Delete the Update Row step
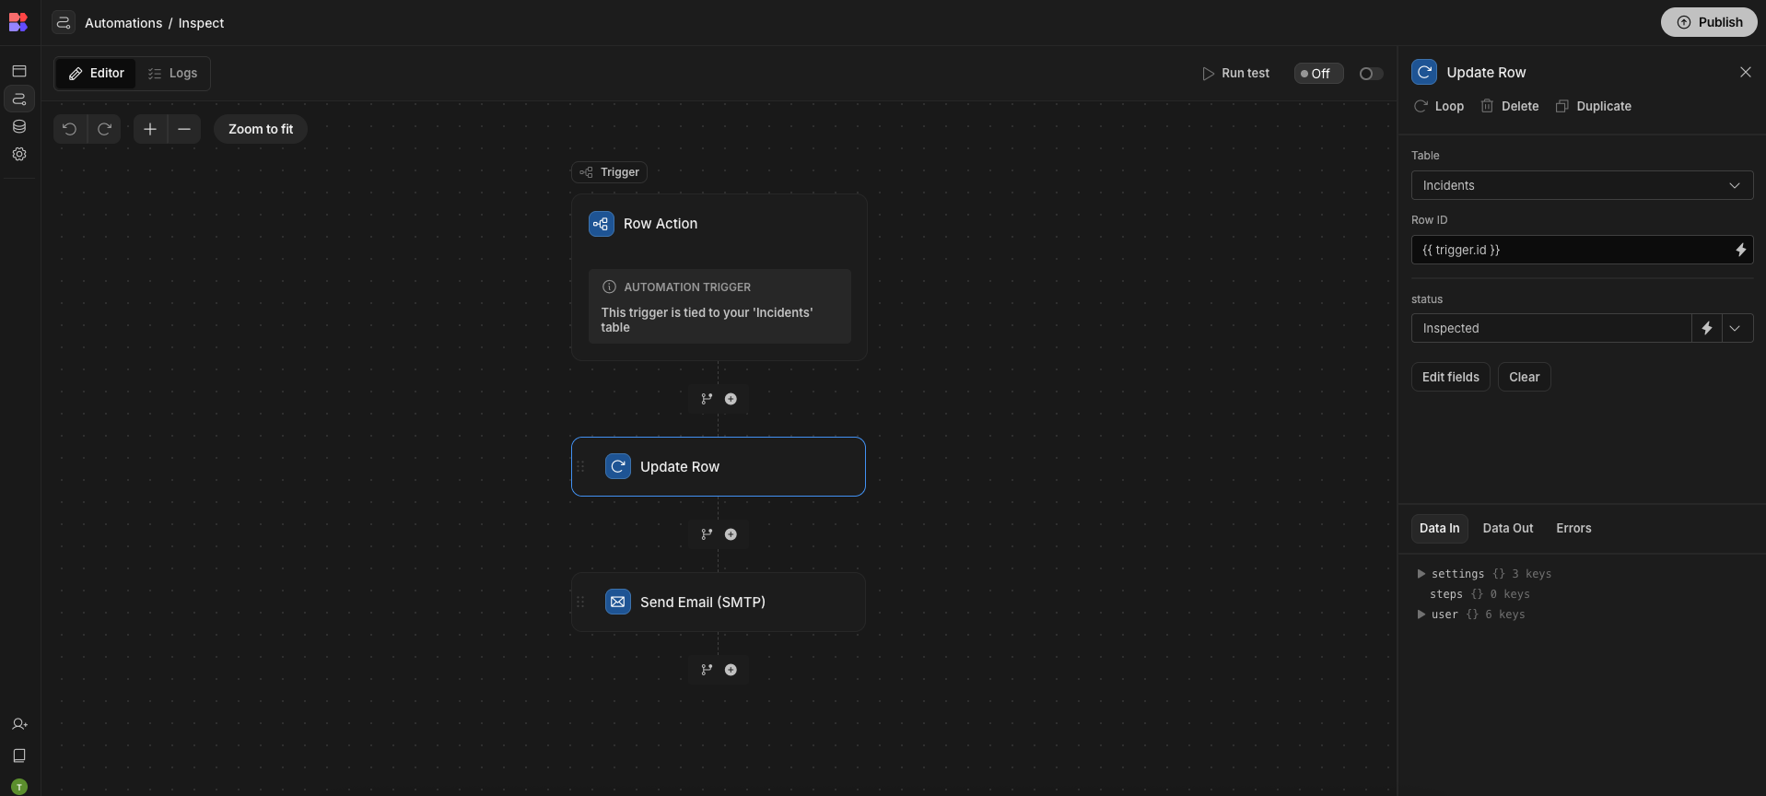This screenshot has height=796, width=1766. pyautogui.click(x=1509, y=106)
